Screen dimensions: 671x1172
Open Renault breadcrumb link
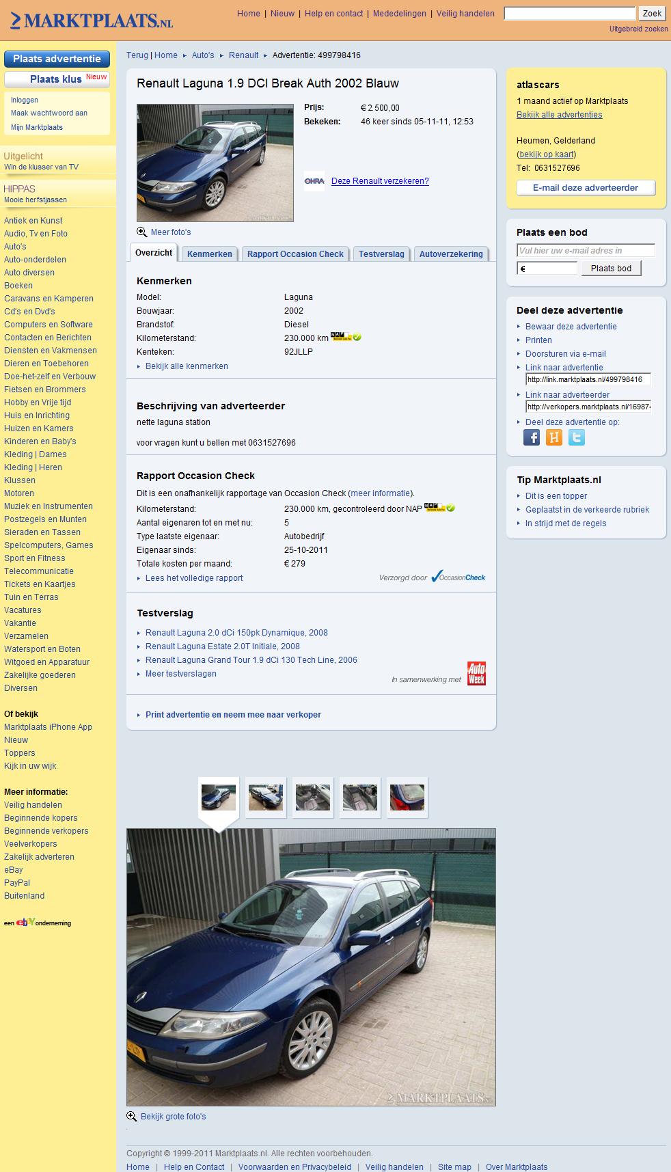click(x=244, y=55)
